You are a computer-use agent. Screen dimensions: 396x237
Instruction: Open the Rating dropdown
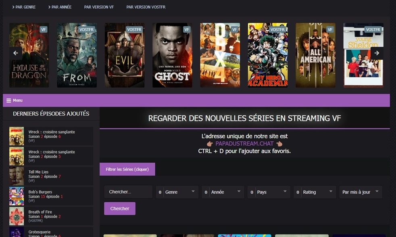click(x=315, y=192)
